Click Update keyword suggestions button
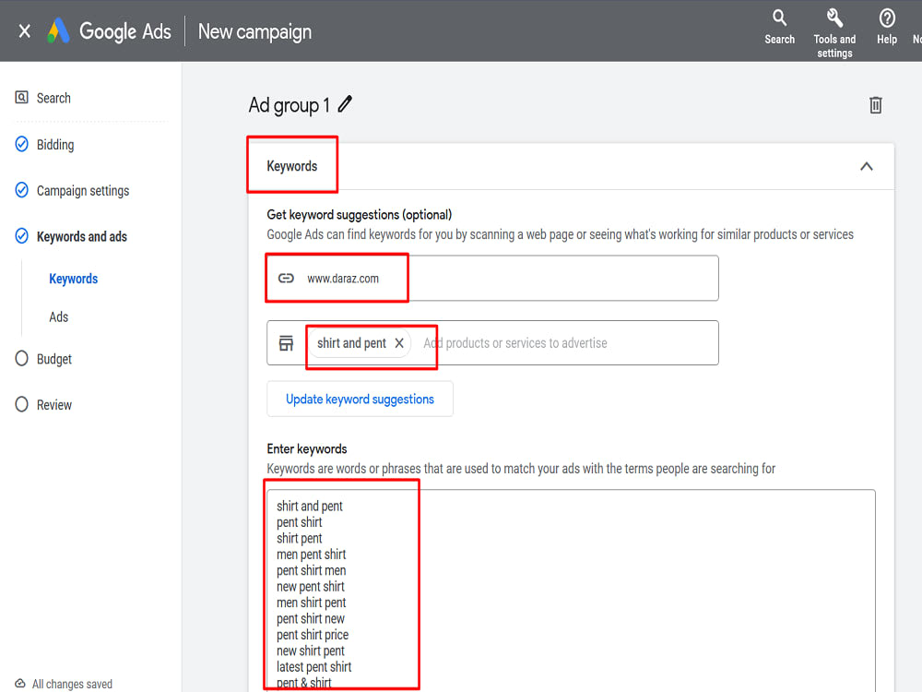 coord(360,399)
